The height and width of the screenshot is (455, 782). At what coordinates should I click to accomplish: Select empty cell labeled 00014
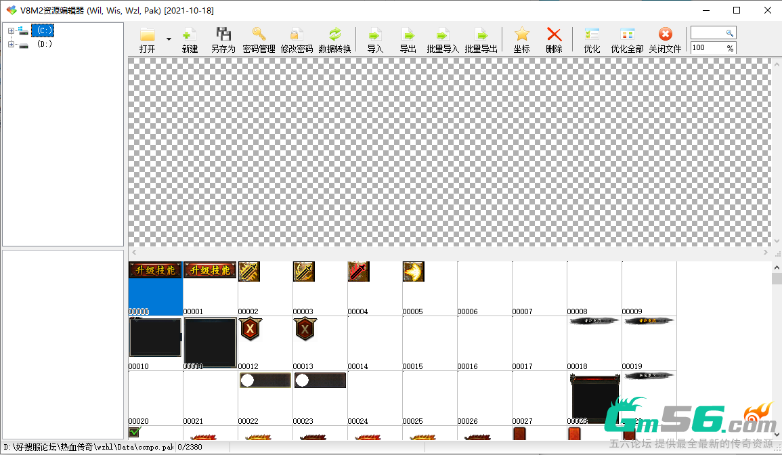(374, 343)
